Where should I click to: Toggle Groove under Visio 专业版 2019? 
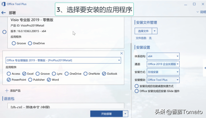(x=14, y=43)
